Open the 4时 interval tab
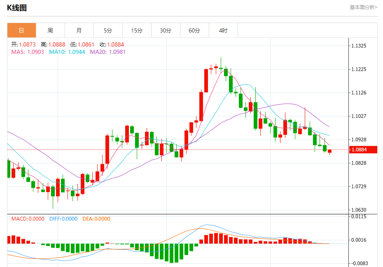 coord(223,30)
